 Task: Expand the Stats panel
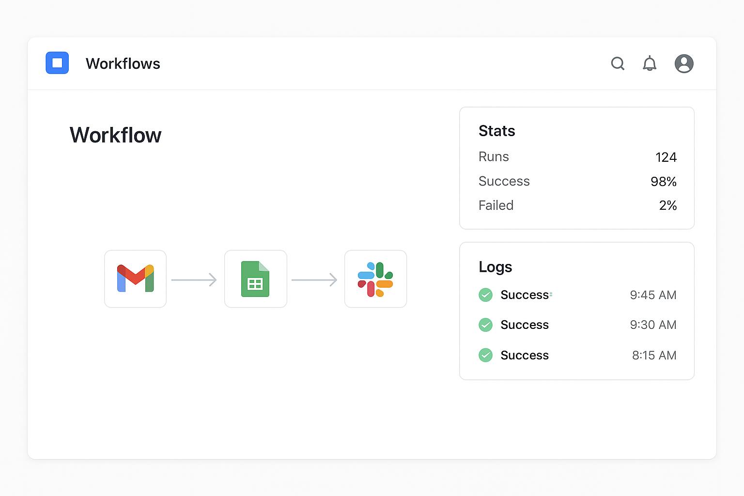pos(496,131)
